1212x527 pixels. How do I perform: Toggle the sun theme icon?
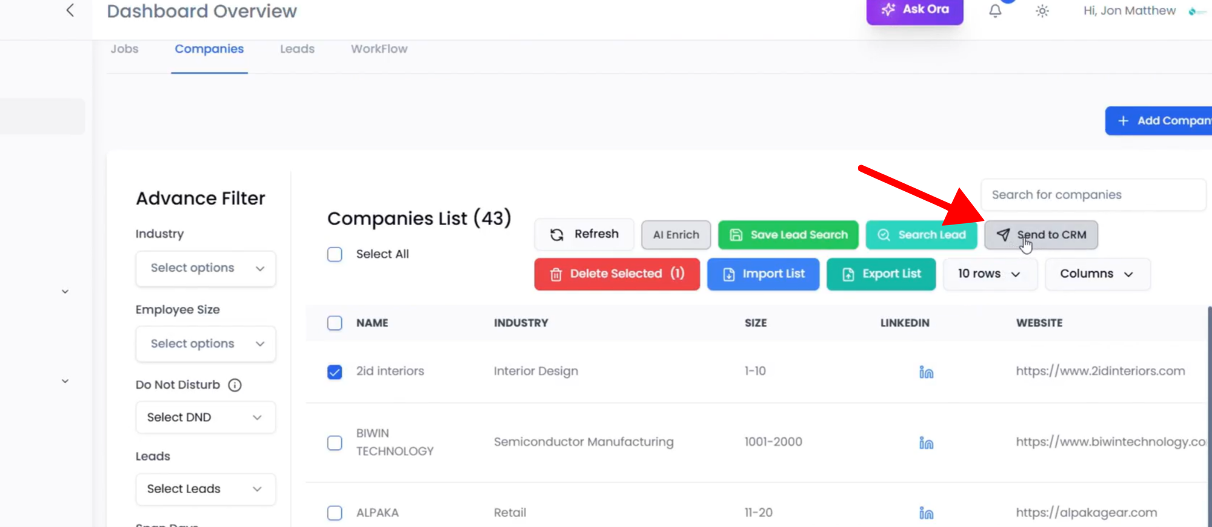(x=1042, y=11)
